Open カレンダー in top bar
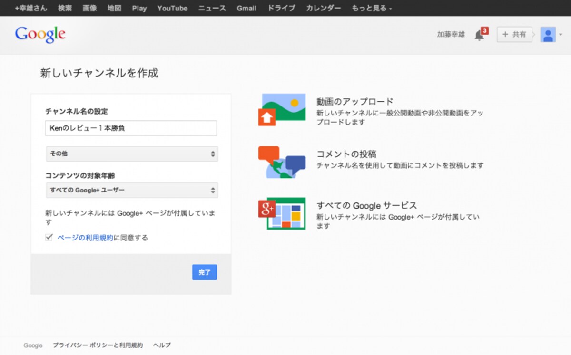571x355 pixels. pos(324,8)
